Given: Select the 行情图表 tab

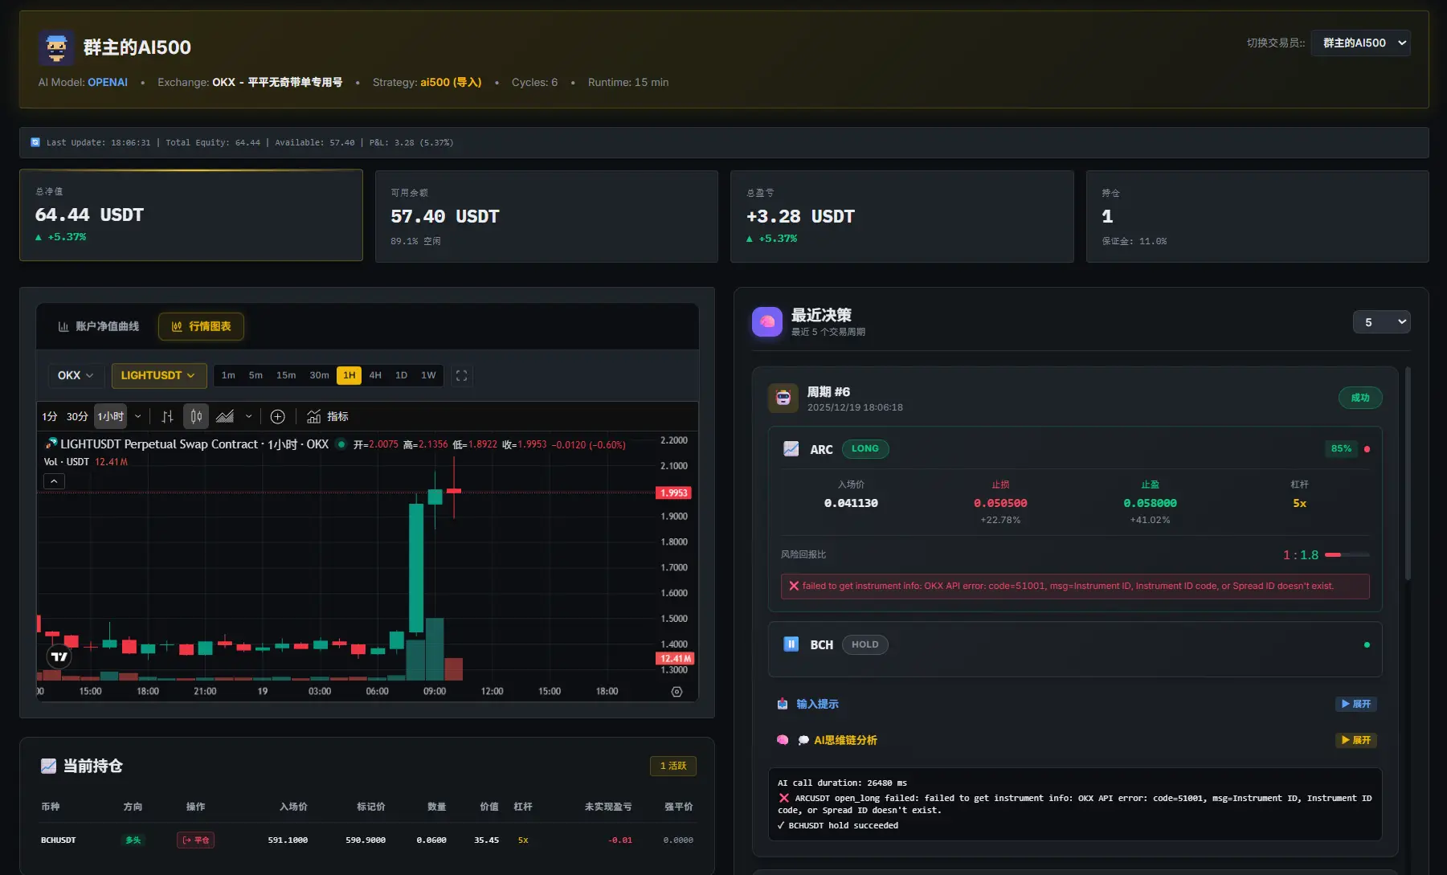Looking at the screenshot, I should coord(201,326).
